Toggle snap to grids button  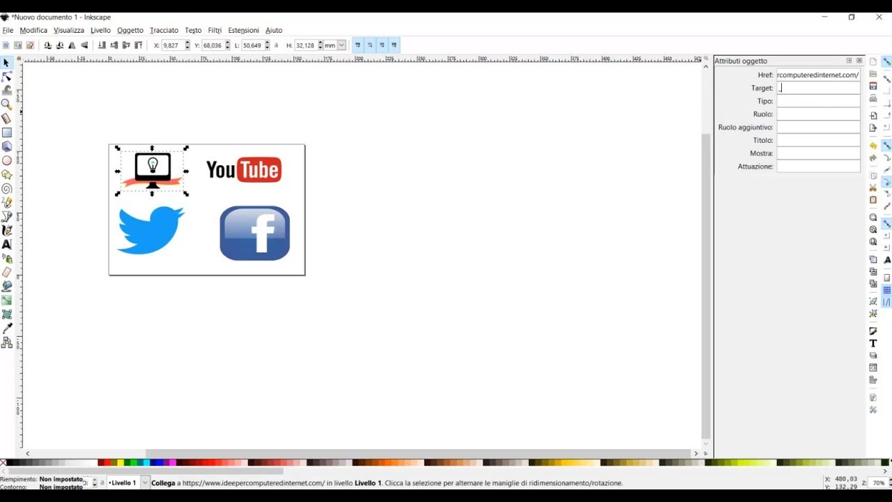(x=887, y=290)
